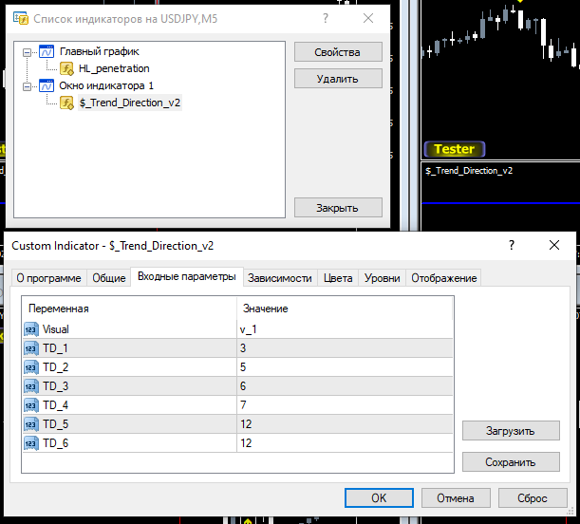Click the Главный график chart icon
This screenshot has height=524, width=580.
pyautogui.click(x=47, y=51)
